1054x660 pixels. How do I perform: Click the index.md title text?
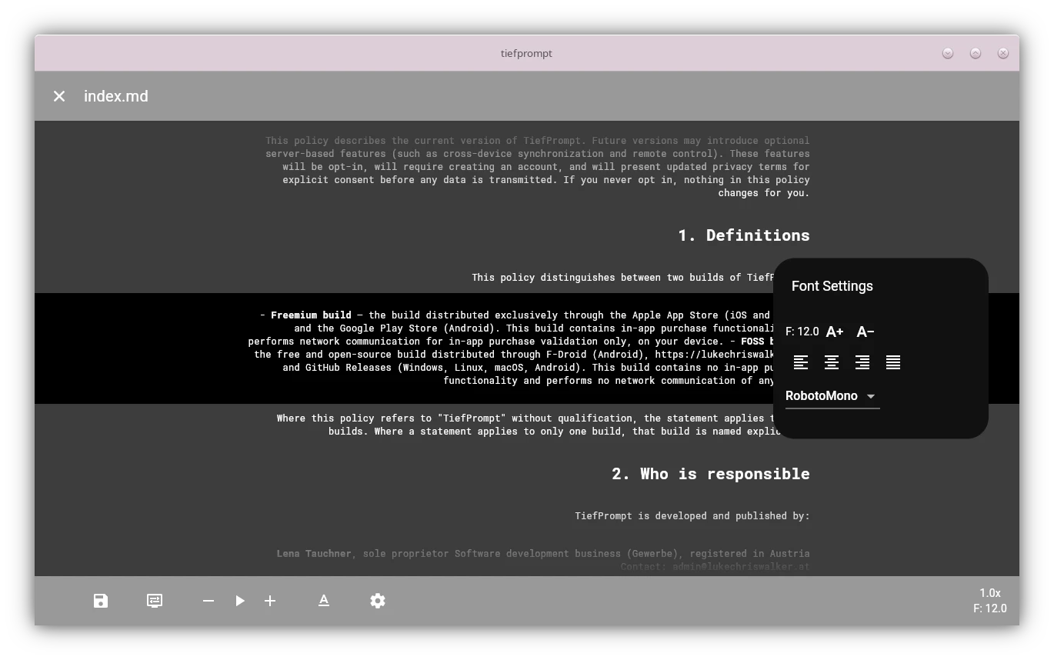click(116, 96)
